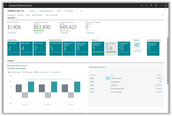Click the $49,422 overdue purchase amount
The image size is (172, 116).
[68, 27]
